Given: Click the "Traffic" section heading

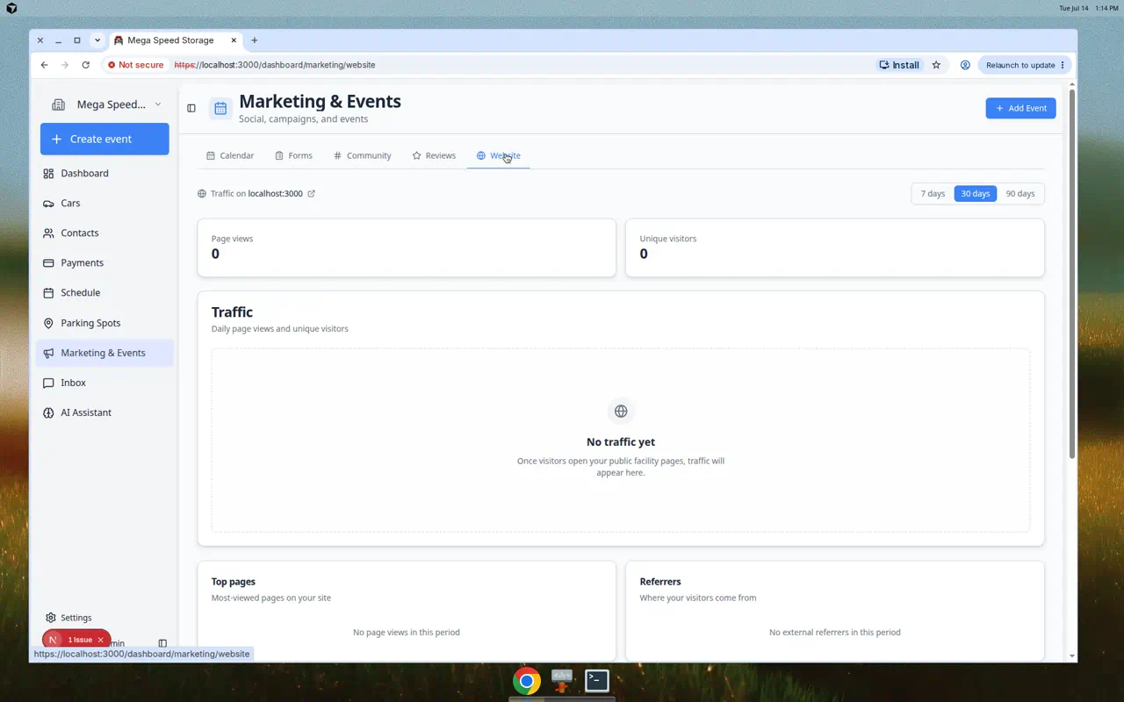Looking at the screenshot, I should (x=232, y=312).
